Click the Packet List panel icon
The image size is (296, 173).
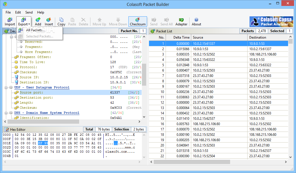tap(153, 31)
